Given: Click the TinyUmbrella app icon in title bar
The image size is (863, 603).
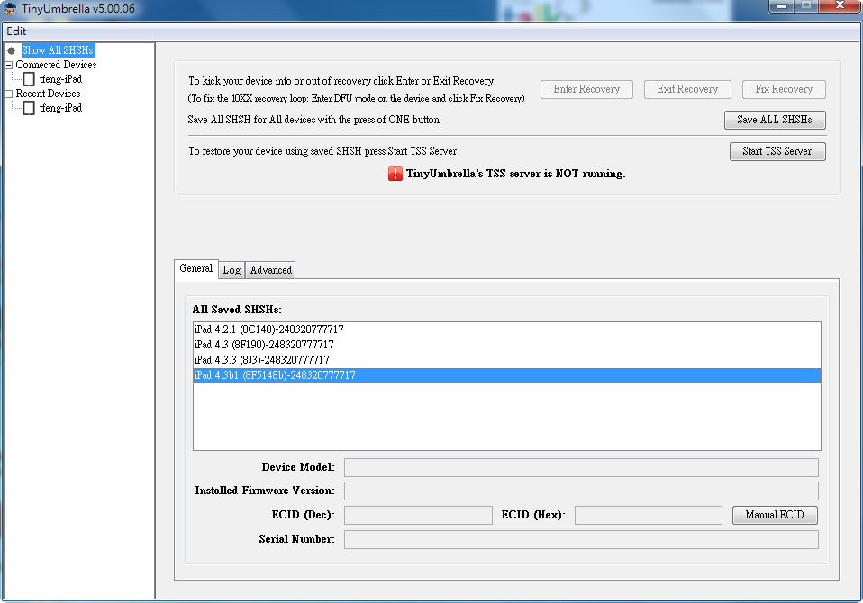Looking at the screenshot, I should point(10,8).
